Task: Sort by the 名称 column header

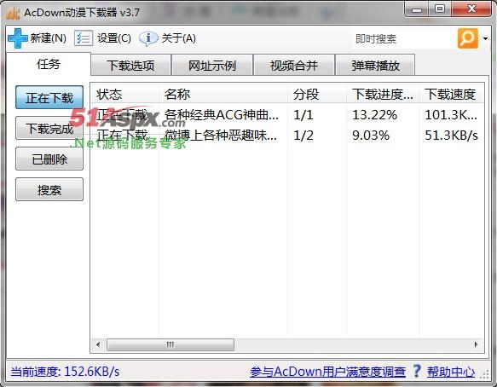Action: click(x=223, y=94)
